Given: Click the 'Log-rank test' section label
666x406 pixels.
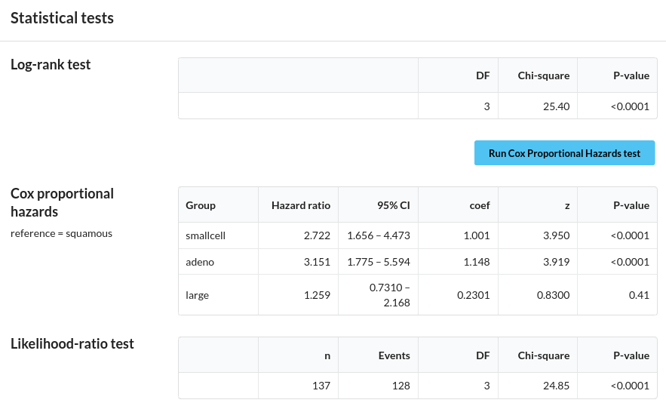Looking at the screenshot, I should coord(51,65).
